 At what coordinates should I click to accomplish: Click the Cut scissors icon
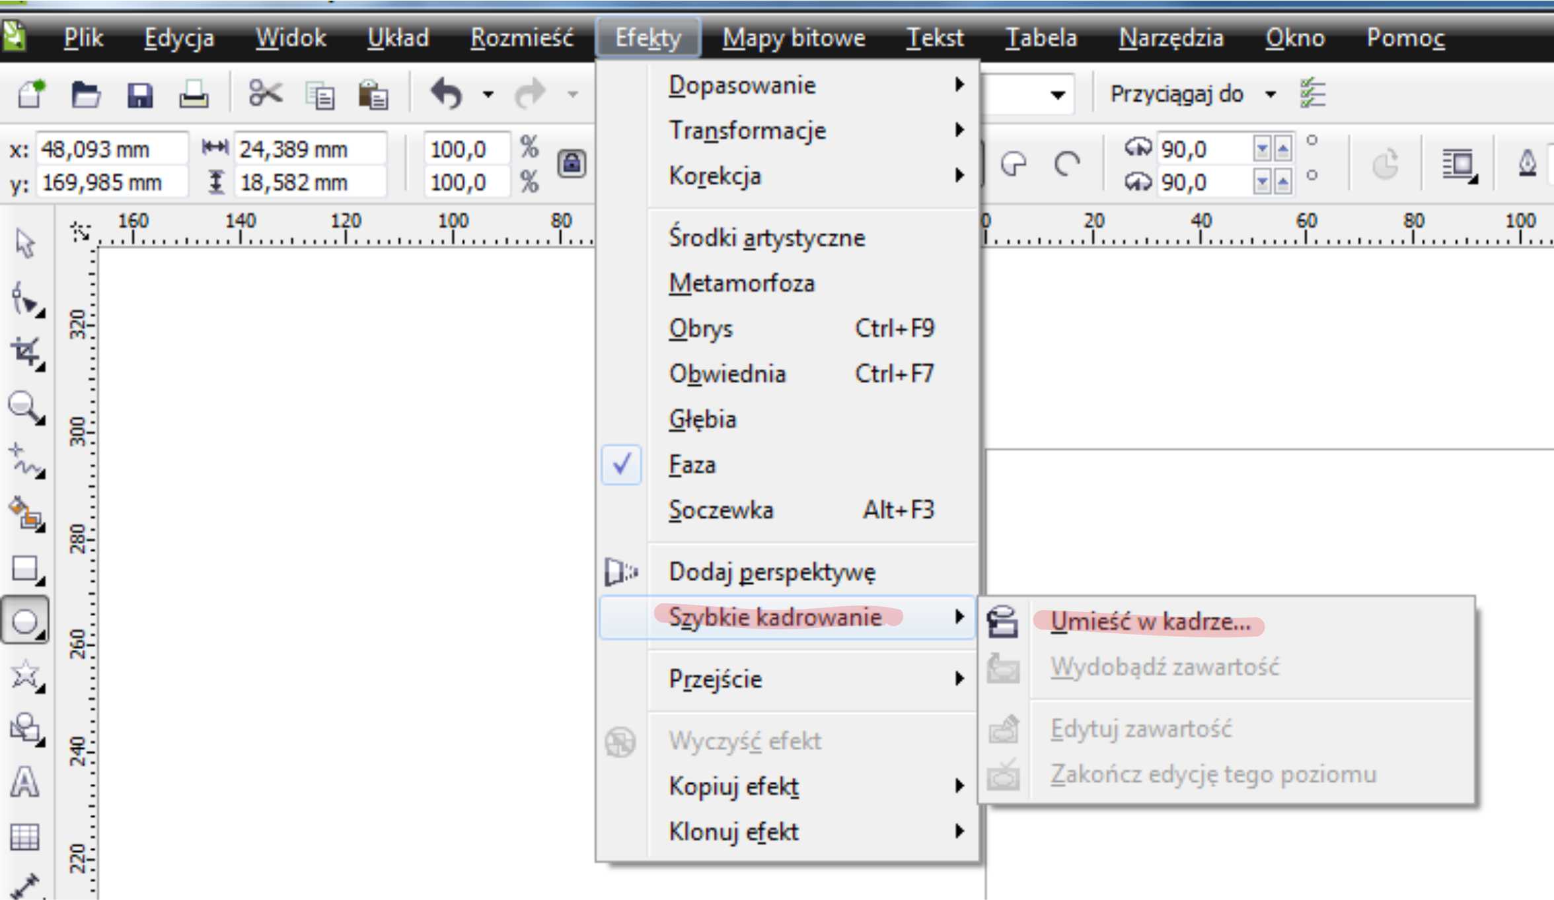click(265, 93)
